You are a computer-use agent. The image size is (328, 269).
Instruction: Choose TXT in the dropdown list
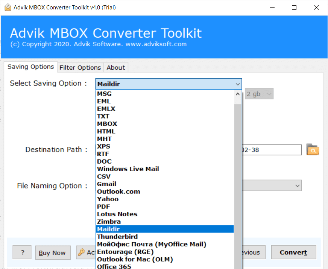(x=165, y=116)
